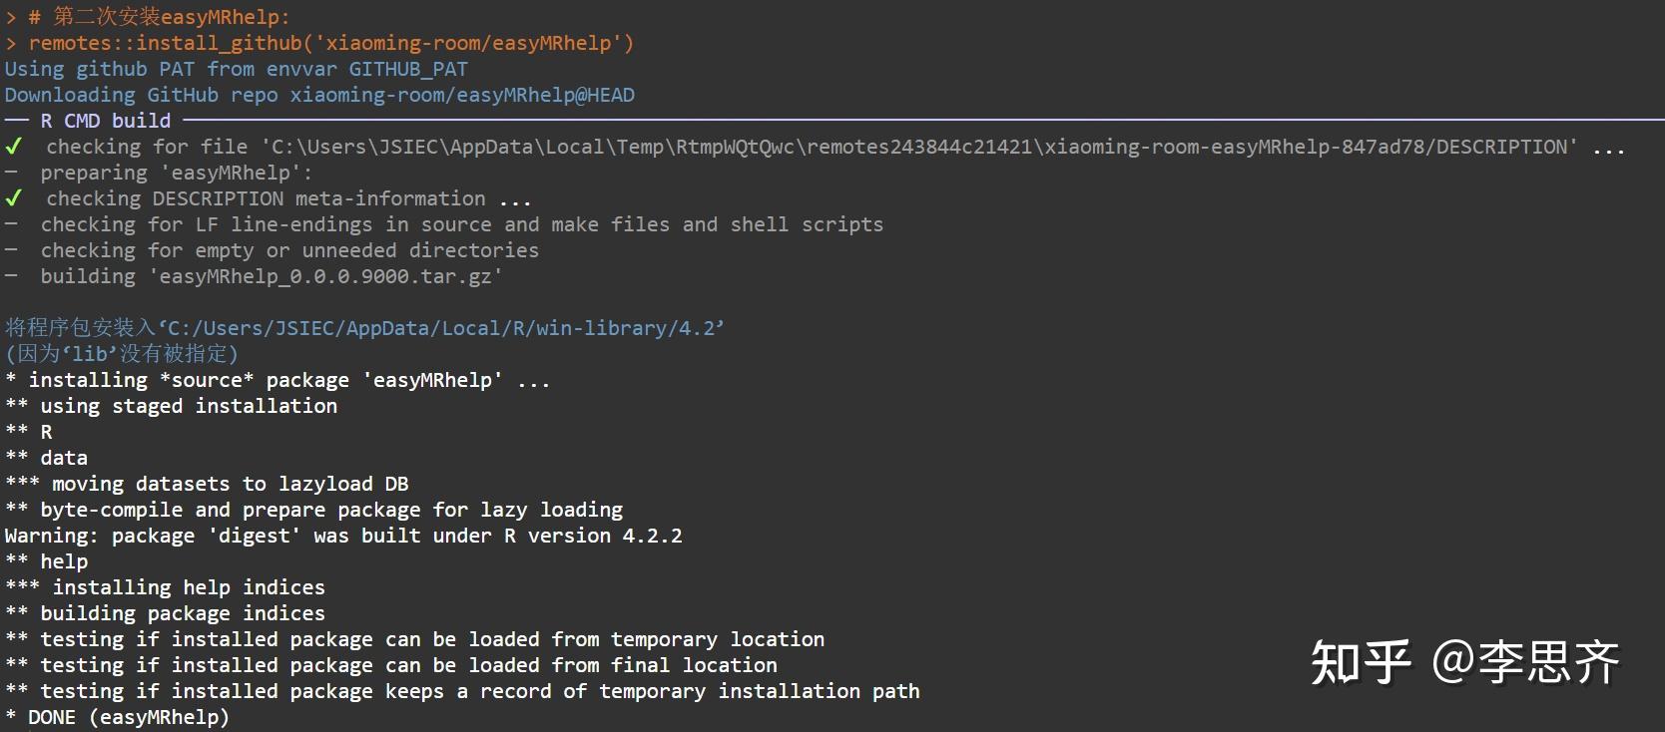Click the Zhihu watermark logo text

coord(1361,662)
